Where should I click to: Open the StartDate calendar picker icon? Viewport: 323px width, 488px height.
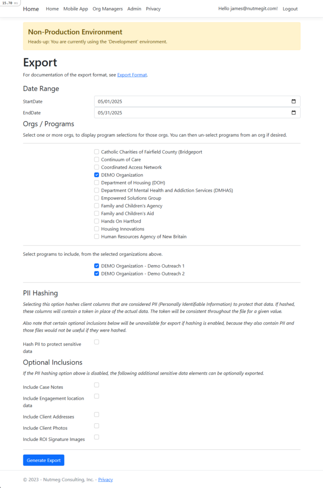(293, 102)
